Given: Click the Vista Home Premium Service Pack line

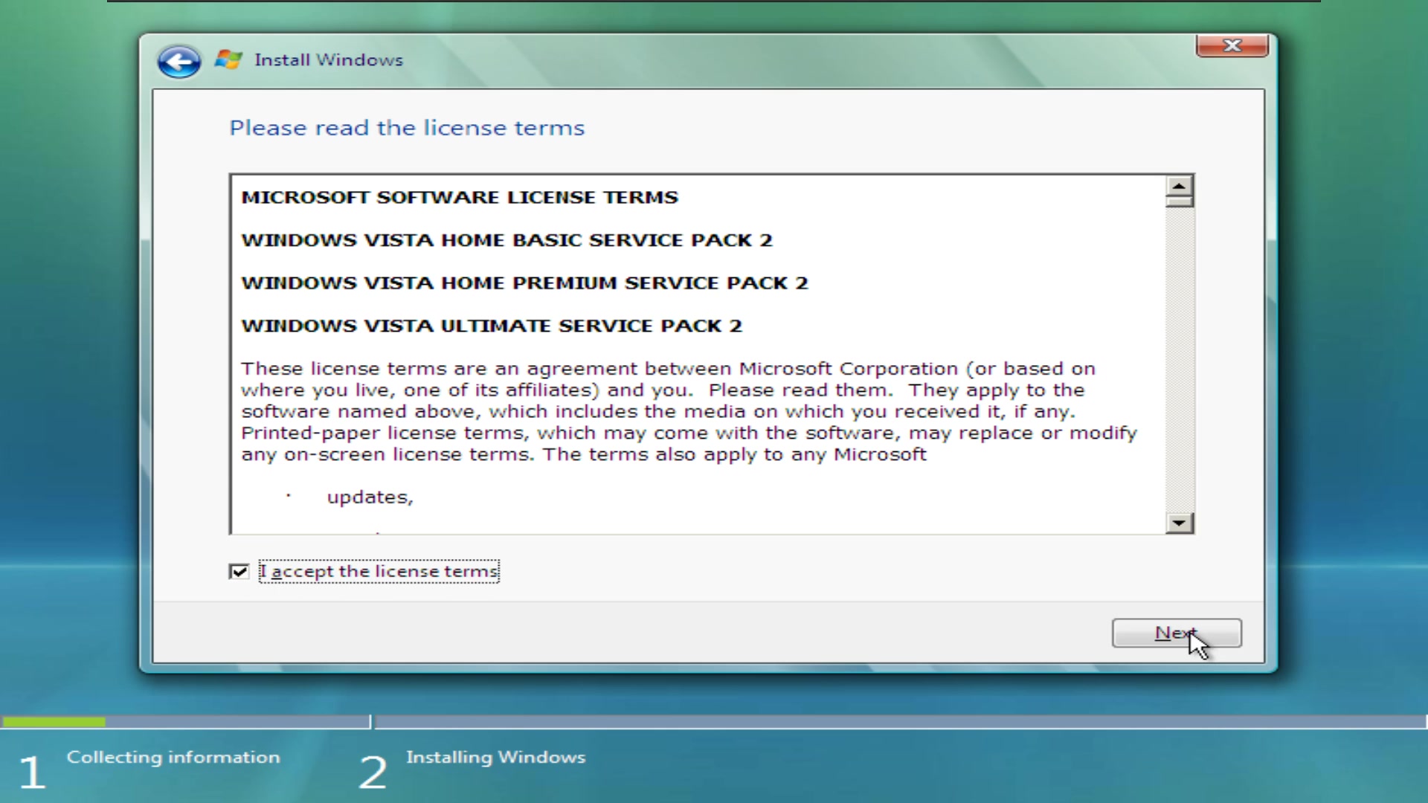Looking at the screenshot, I should [x=524, y=283].
